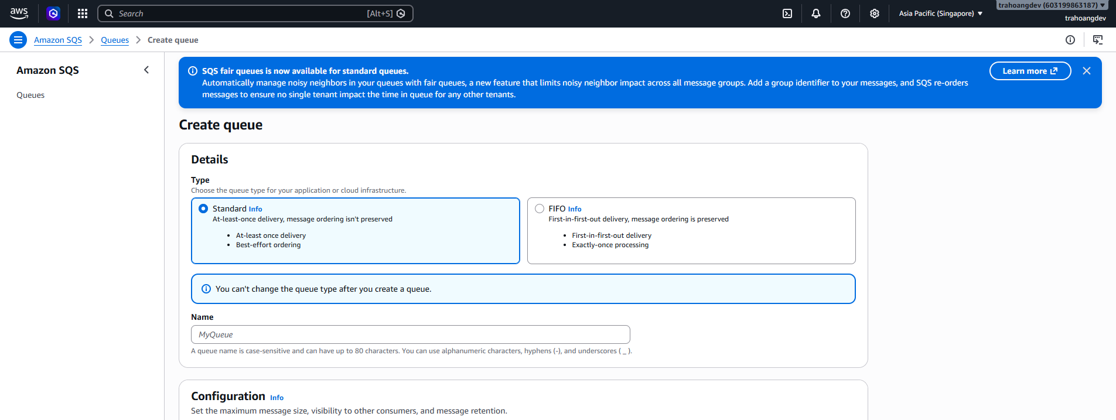The height and width of the screenshot is (420, 1116).
Task: Open AWS CloudShell terminal icon
Action: tap(787, 13)
